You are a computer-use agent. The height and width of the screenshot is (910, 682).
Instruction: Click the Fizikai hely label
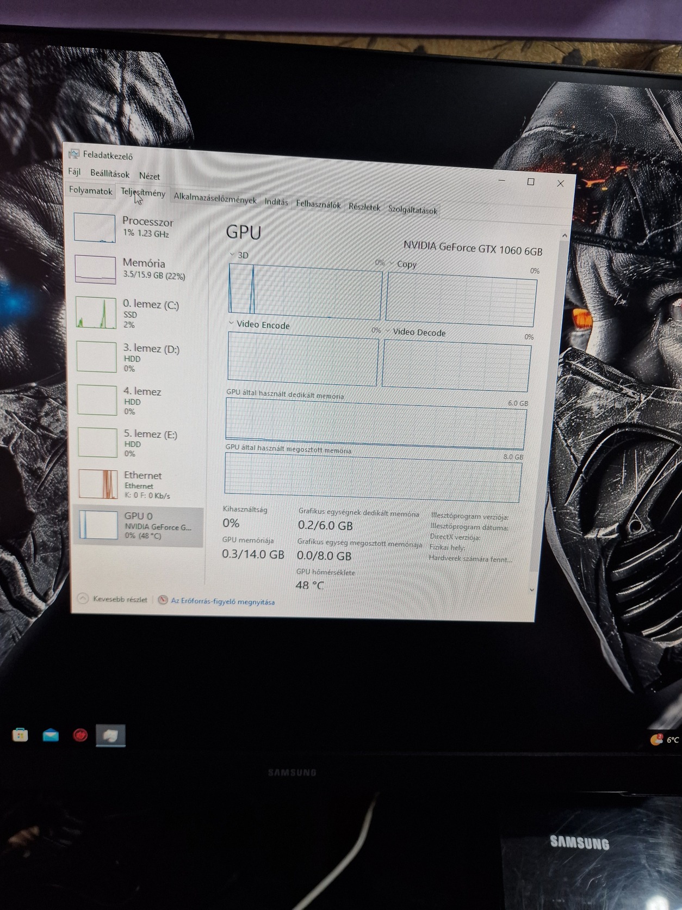447,547
